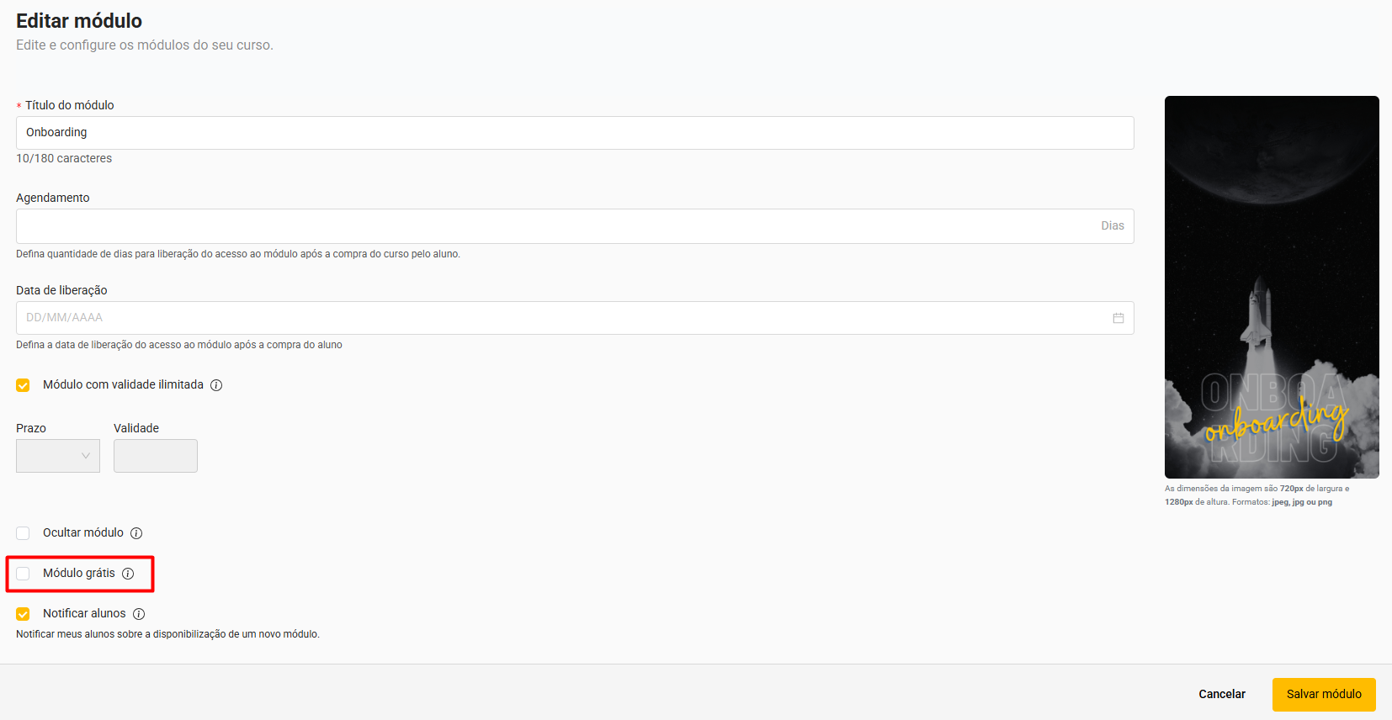Click info icon beside Ocultar módulo

point(136,533)
